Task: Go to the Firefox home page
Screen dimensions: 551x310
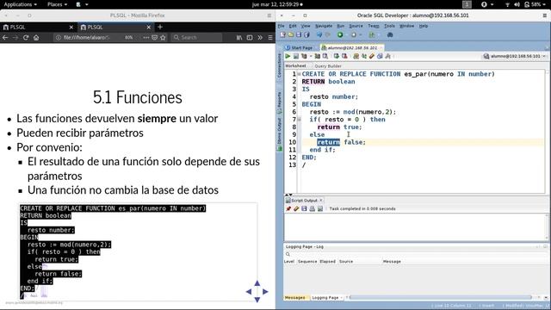Action: point(36,38)
